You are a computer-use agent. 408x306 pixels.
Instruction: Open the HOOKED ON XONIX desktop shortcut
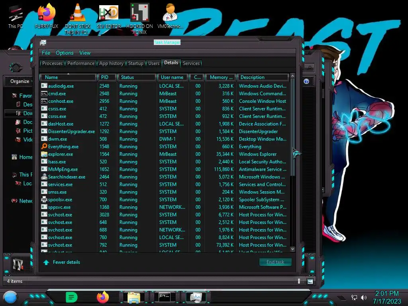point(139,20)
